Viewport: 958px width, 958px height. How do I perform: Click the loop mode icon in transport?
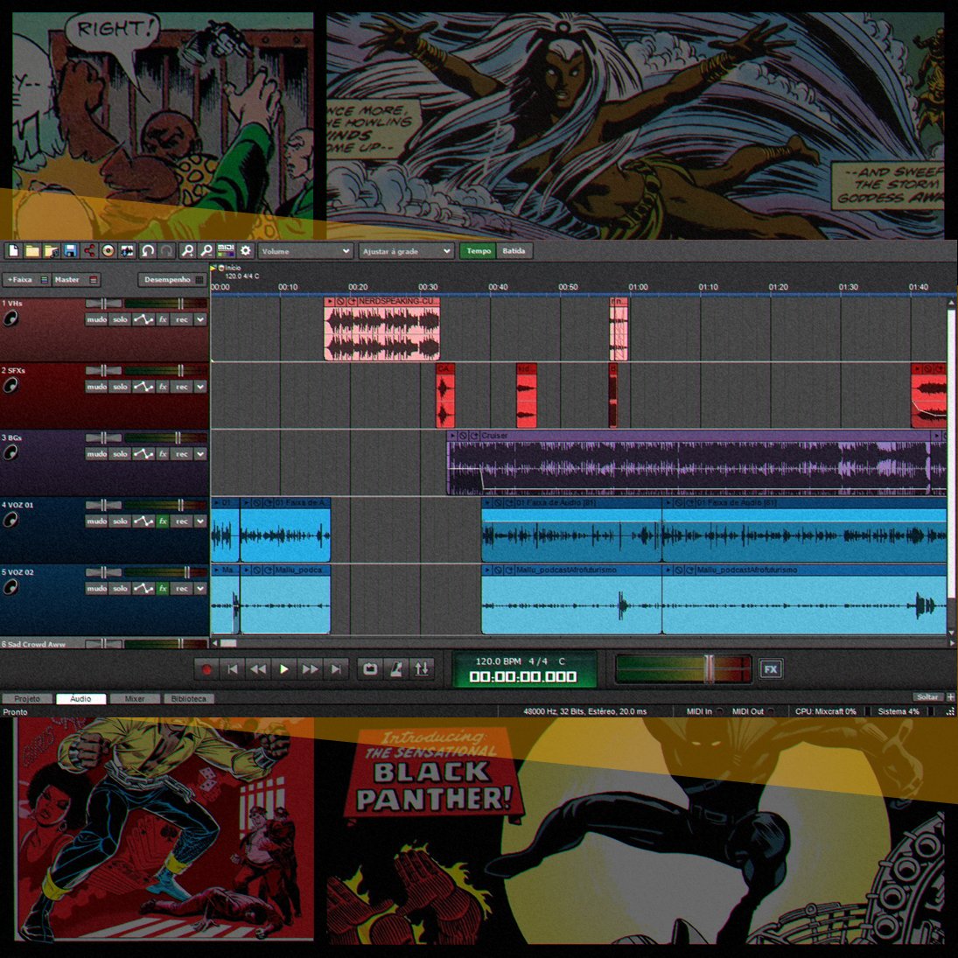pyautogui.click(x=369, y=669)
